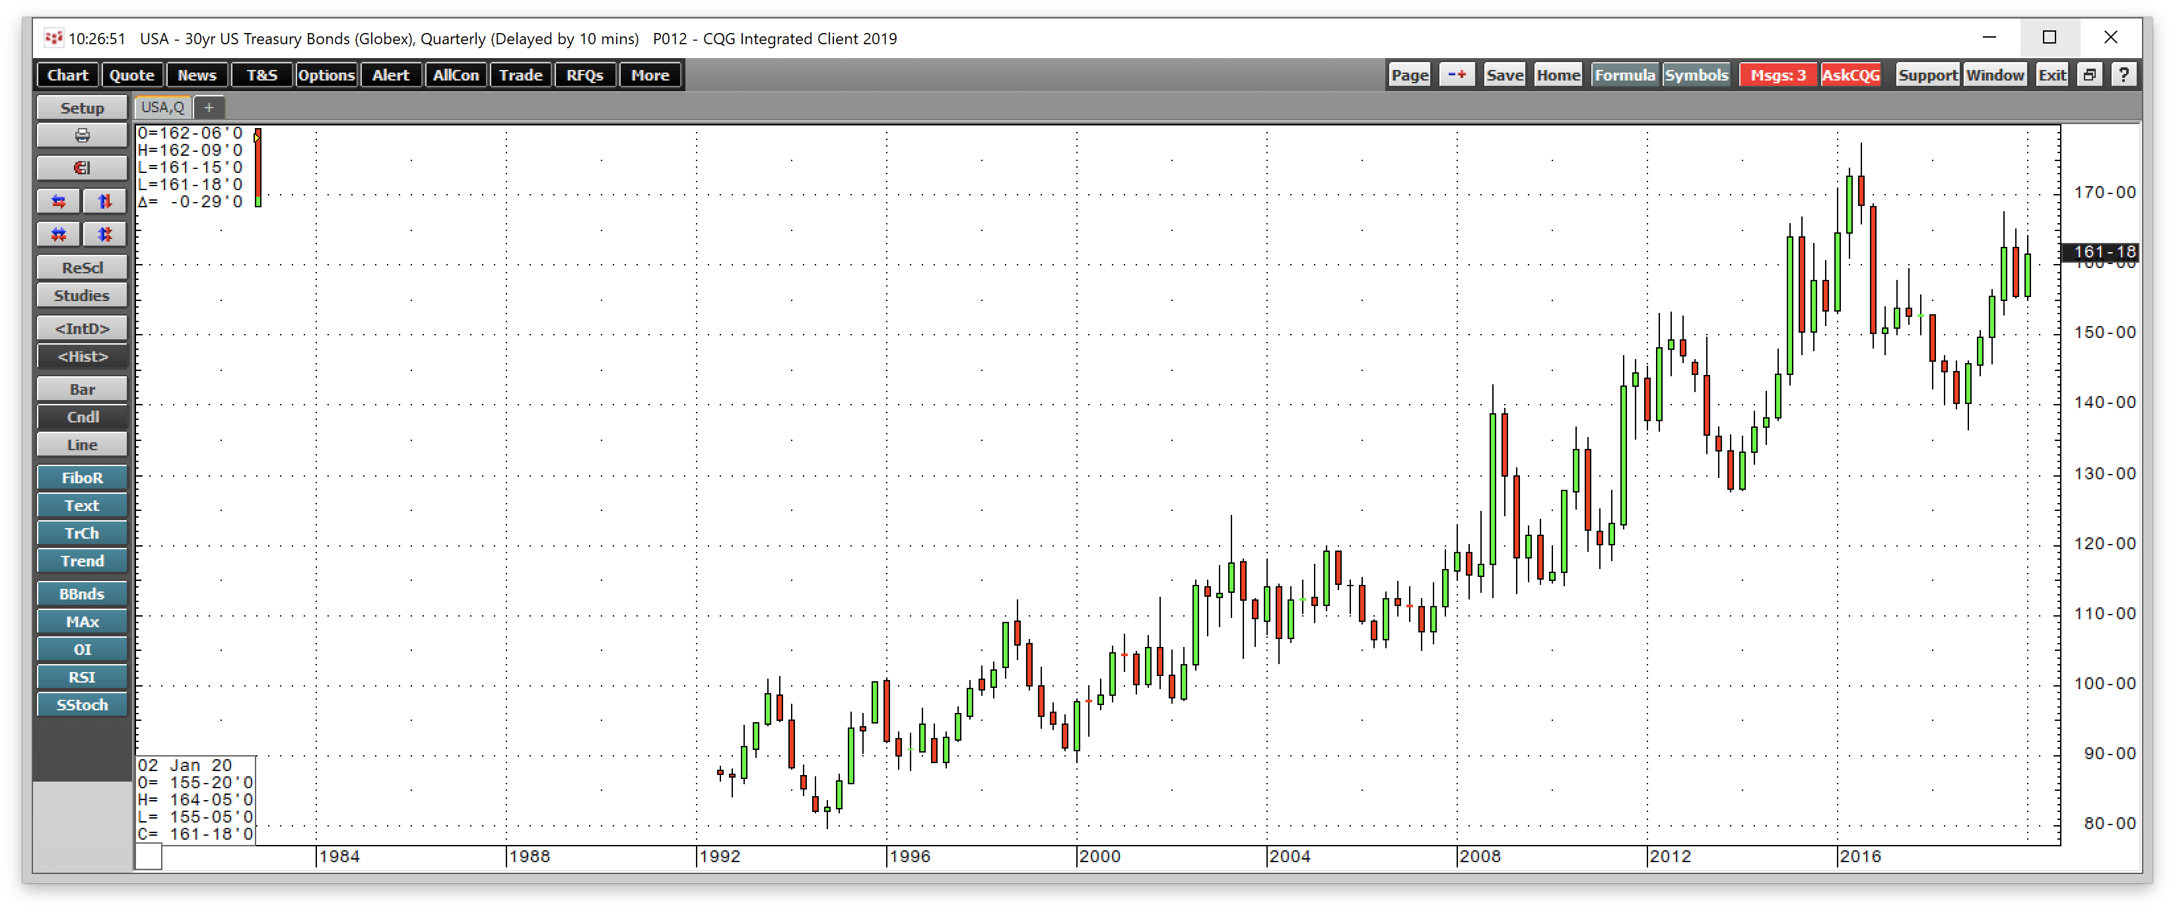Open the Options menu

(326, 75)
